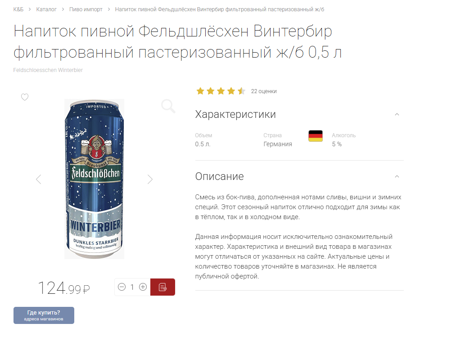Select the first rating star

pyautogui.click(x=200, y=91)
